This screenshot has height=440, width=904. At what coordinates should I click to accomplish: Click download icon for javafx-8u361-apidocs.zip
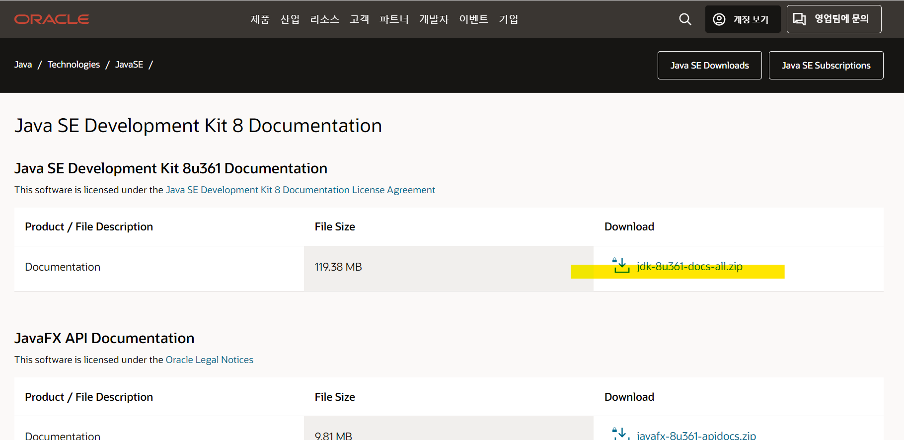[621, 433]
